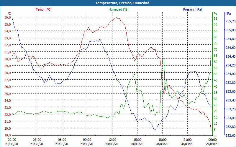This screenshot has width=236, height=147.
Task: Click humidity axis value '65'
Action: pyautogui.click(x=216, y=56)
